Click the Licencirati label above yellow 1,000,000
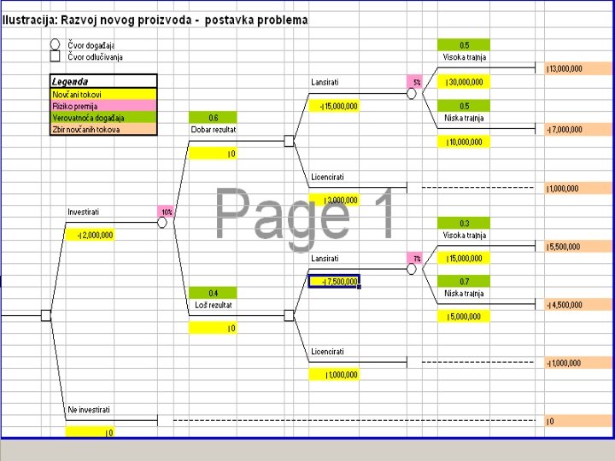Image resolution: width=615 pixels, height=461 pixels. [x=327, y=352]
